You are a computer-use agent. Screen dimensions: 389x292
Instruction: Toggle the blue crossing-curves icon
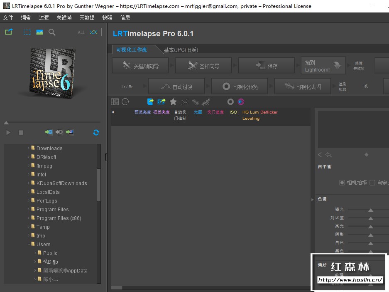(x=93, y=32)
